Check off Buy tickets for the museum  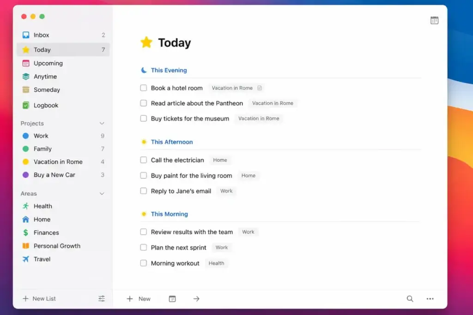pos(144,119)
